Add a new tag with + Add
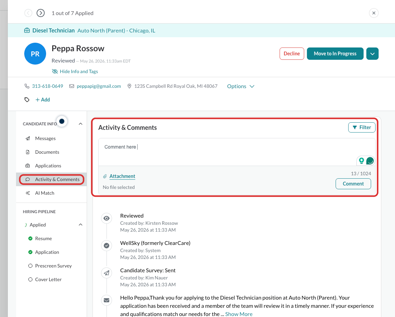 click(x=43, y=99)
